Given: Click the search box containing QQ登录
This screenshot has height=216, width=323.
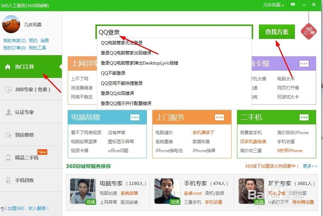Looking at the screenshot, I should click(x=174, y=32).
